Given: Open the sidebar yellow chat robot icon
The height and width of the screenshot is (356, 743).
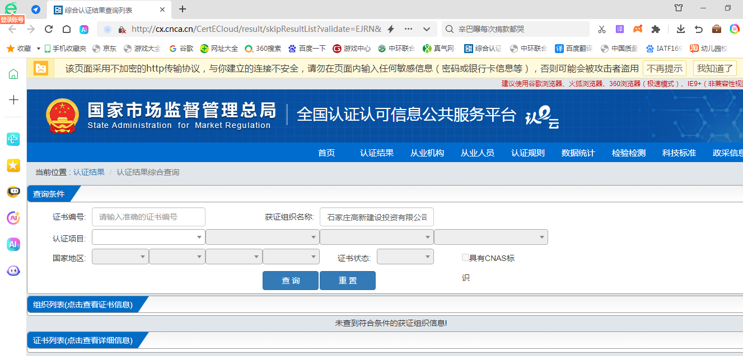Looking at the screenshot, I should 13,192.
